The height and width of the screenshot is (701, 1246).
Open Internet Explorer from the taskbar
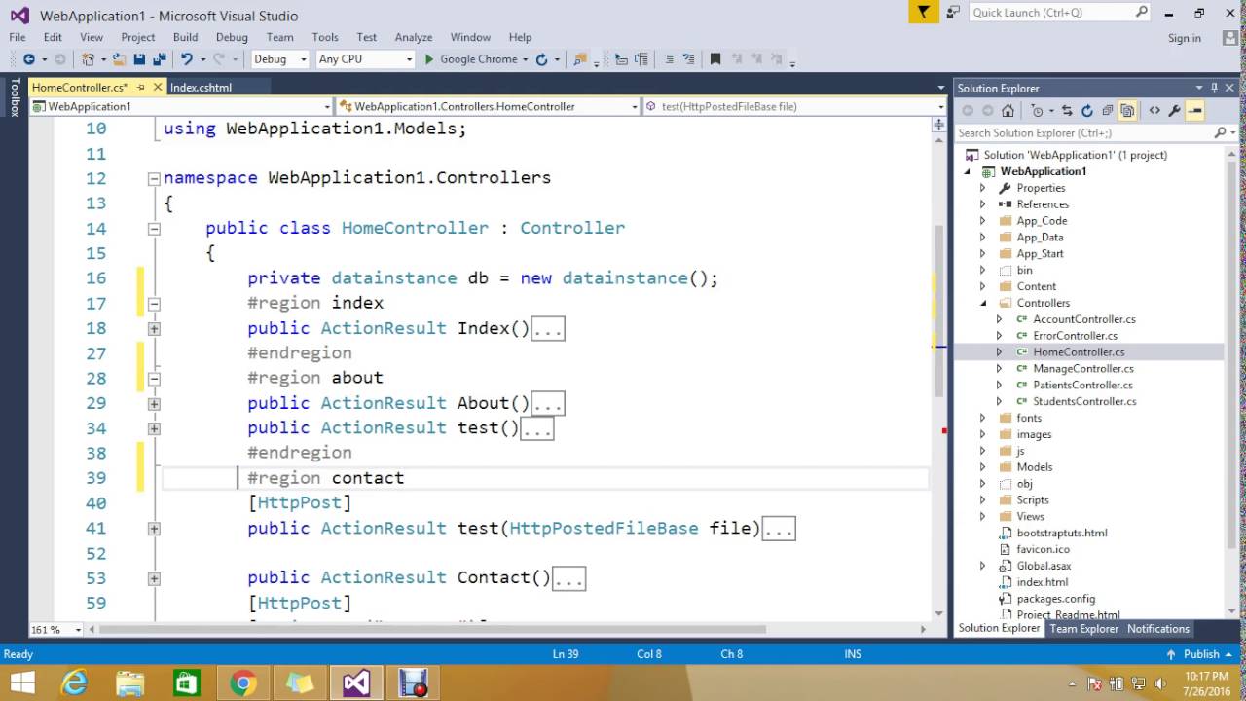coord(74,683)
